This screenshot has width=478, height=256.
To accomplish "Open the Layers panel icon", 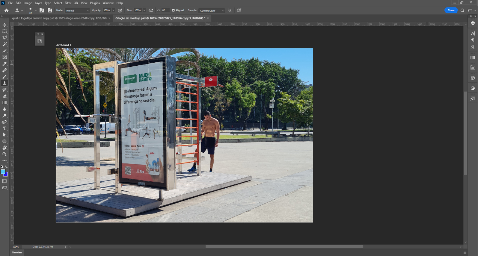I will [x=472, y=23].
